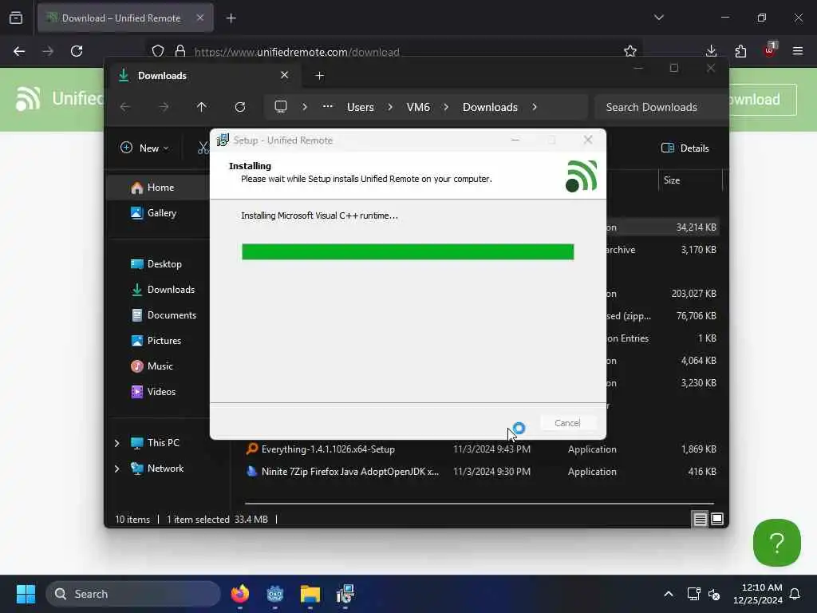Open a new Firefox tab

pos(231,18)
